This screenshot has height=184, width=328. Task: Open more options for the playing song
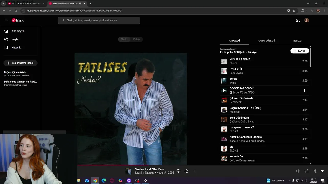tap(194, 171)
